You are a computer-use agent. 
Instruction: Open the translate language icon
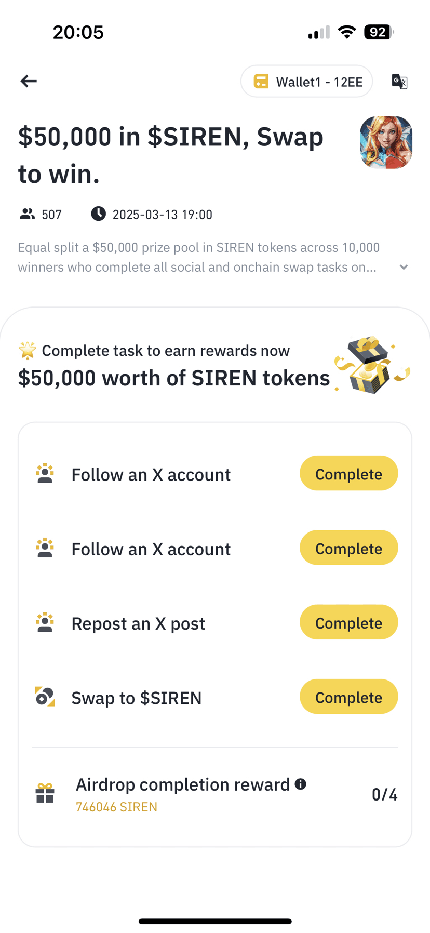399,82
